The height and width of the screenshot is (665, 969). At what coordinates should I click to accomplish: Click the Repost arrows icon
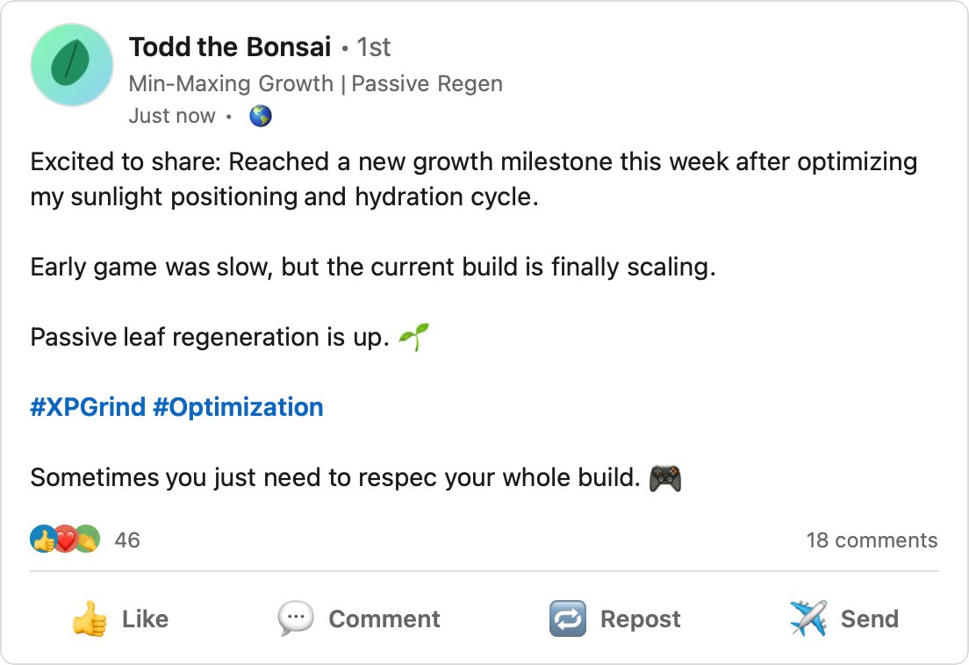coord(567,619)
